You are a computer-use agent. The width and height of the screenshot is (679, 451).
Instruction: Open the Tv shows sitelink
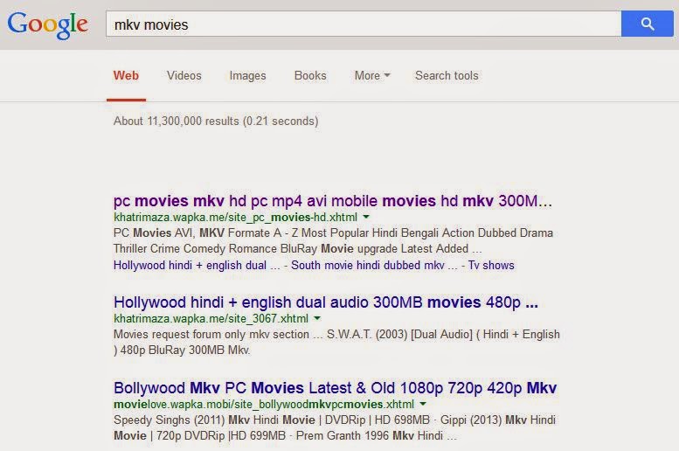(x=491, y=265)
